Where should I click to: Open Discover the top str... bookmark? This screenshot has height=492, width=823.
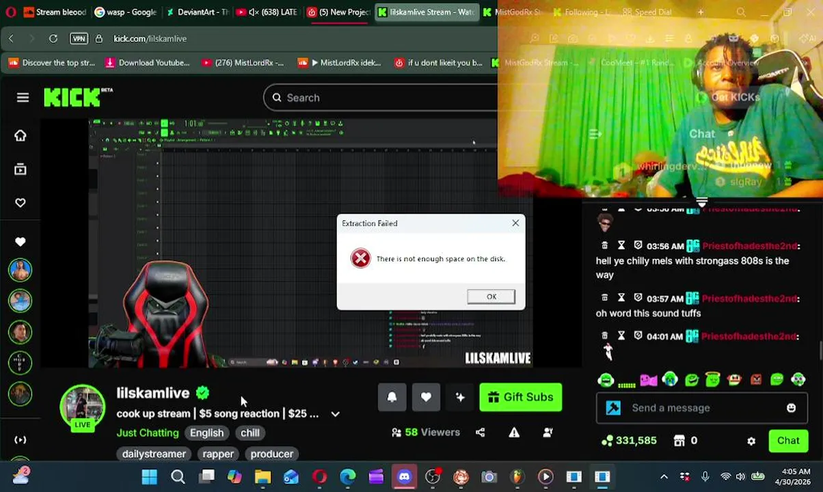(x=52, y=63)
